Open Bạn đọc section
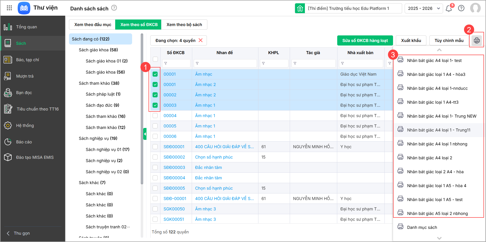 pyautogui.click(x=33, y=93)
